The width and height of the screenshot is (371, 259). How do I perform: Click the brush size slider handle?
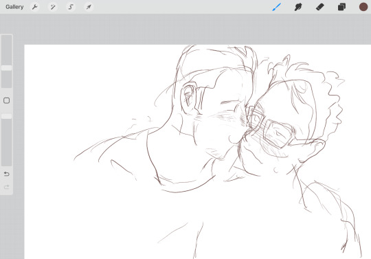click(7, 68)
